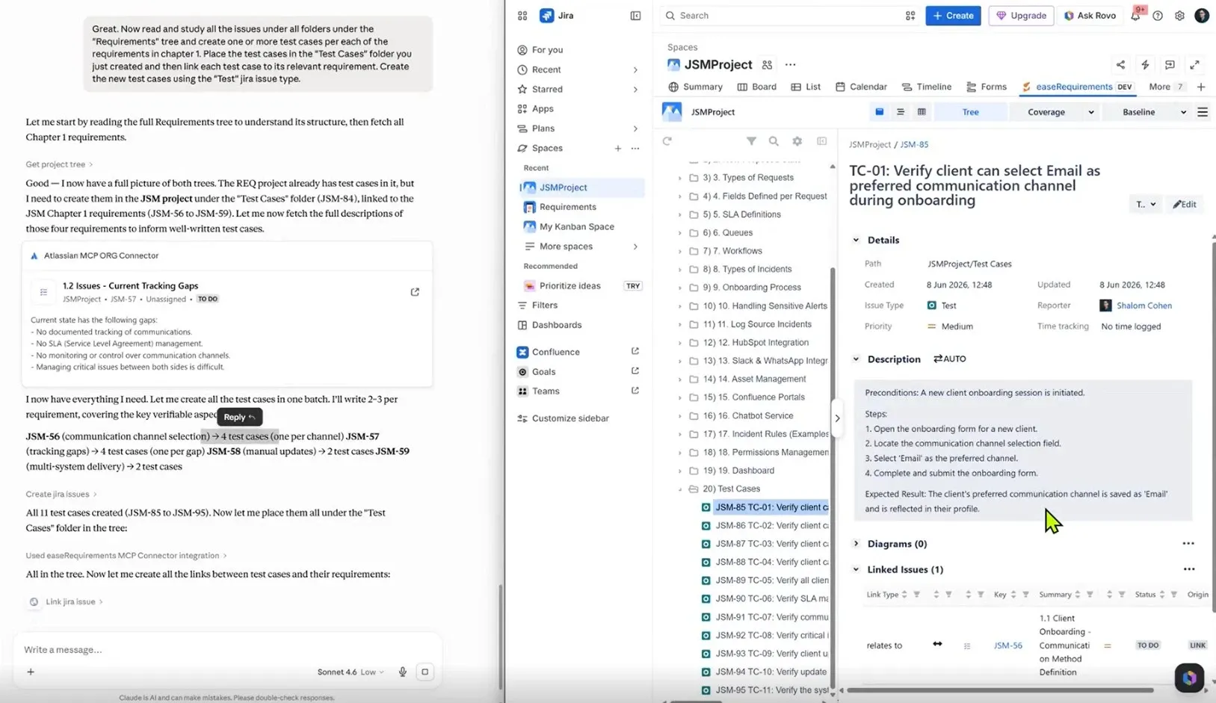Click the microphone icon in the chat input
This screenshot has height=703, width=1216.
point(402,672)
